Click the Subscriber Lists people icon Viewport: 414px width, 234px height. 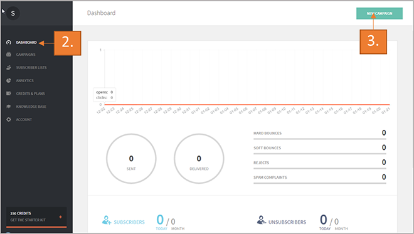click(x=9, y=67)
